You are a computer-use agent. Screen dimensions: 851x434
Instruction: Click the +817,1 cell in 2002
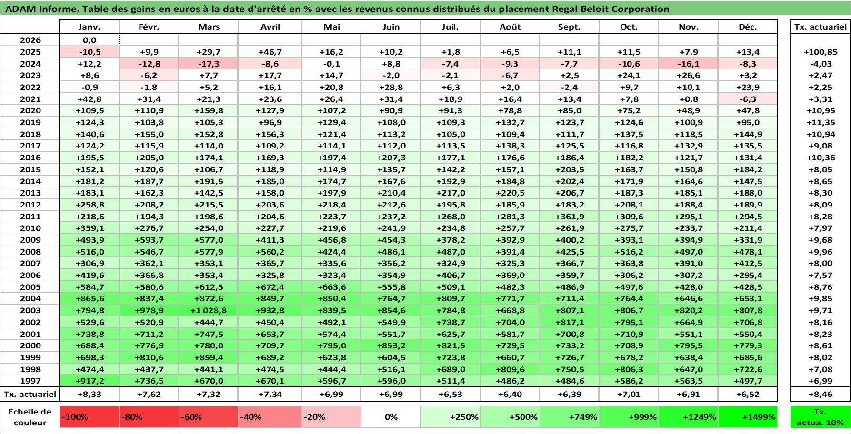coord(569,322)
